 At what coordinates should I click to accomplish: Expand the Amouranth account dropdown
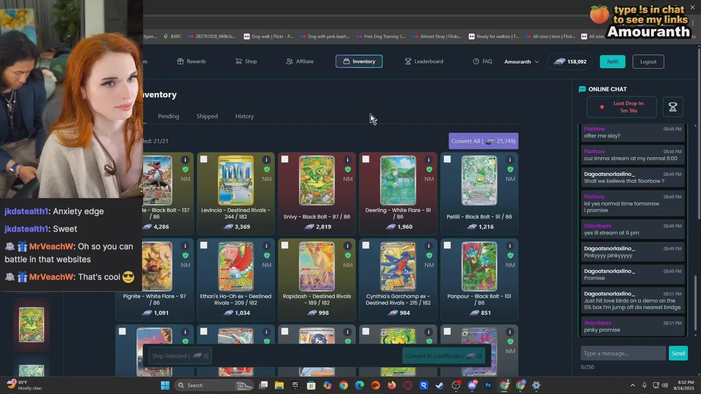[521, 61]
